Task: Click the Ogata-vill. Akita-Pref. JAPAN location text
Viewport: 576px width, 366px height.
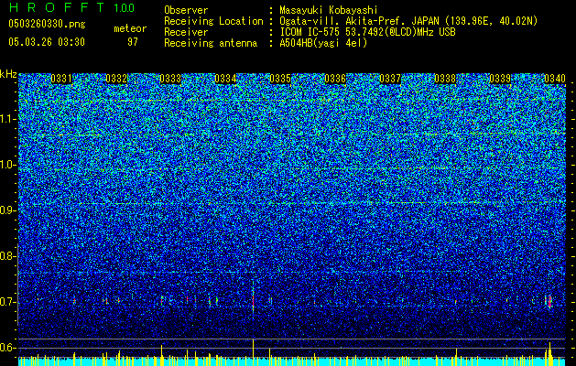Action: tap(408, 21)
